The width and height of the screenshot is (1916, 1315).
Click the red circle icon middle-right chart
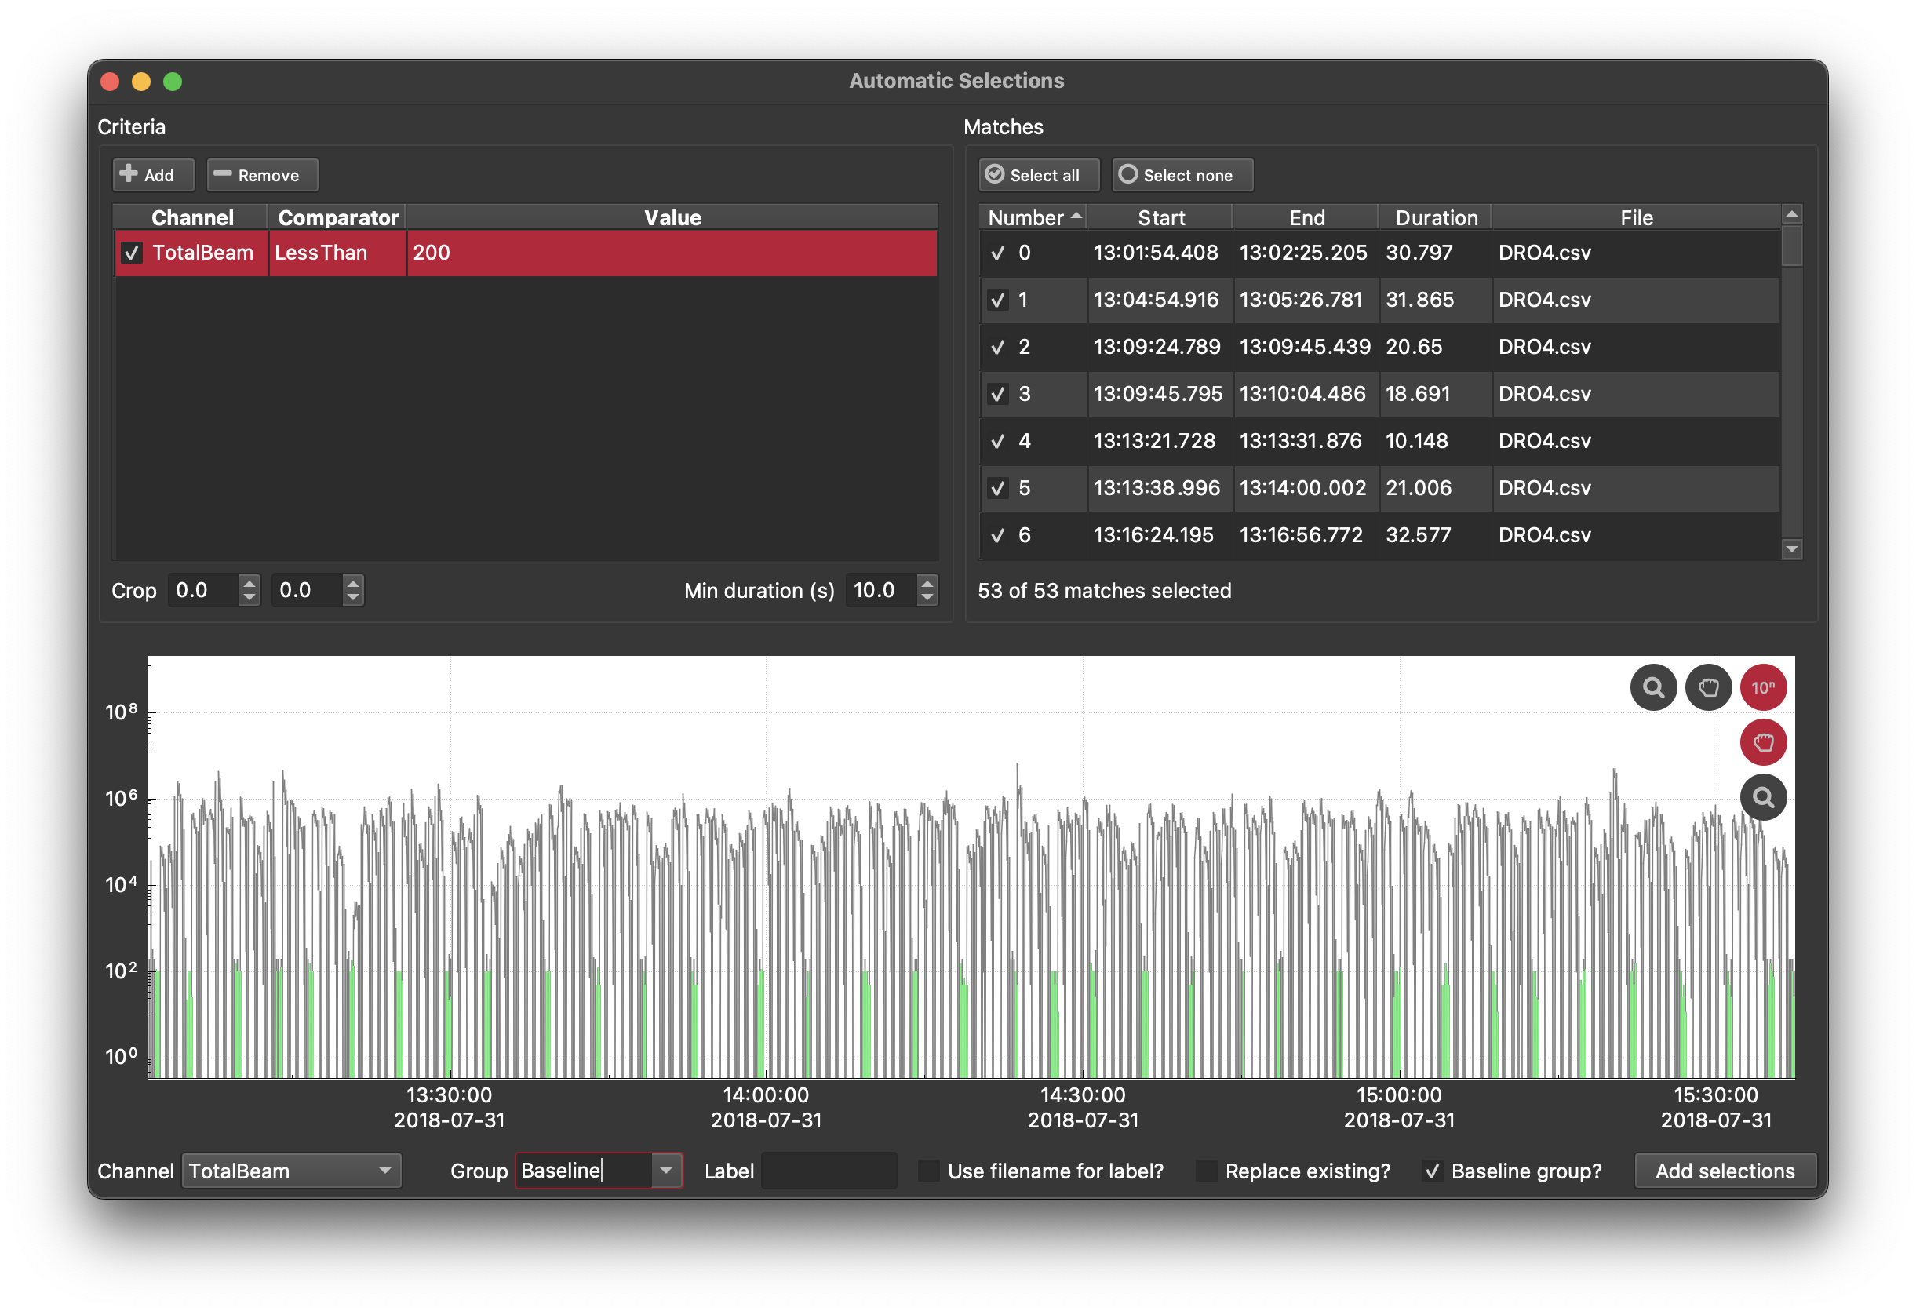click(1763, 741)
